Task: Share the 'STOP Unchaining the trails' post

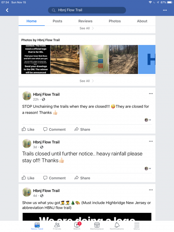Action: coord(82,129)
